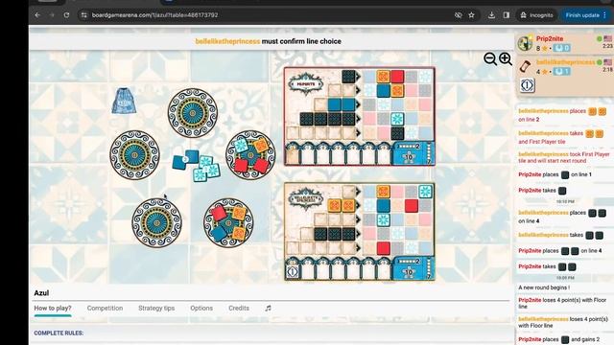Open the How to play? tab
This screenshot has width=614, height=345.
(53, 309)
